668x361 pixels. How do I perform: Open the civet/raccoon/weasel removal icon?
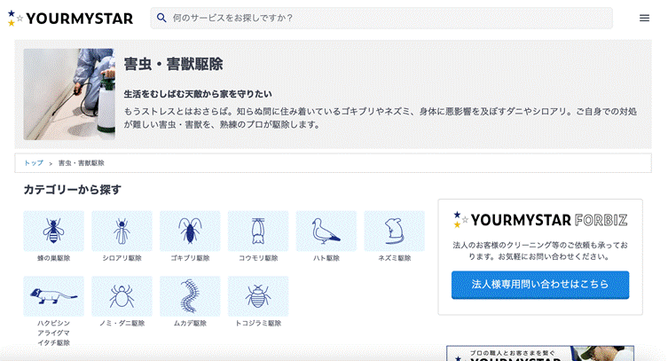[x=54, y=296]
